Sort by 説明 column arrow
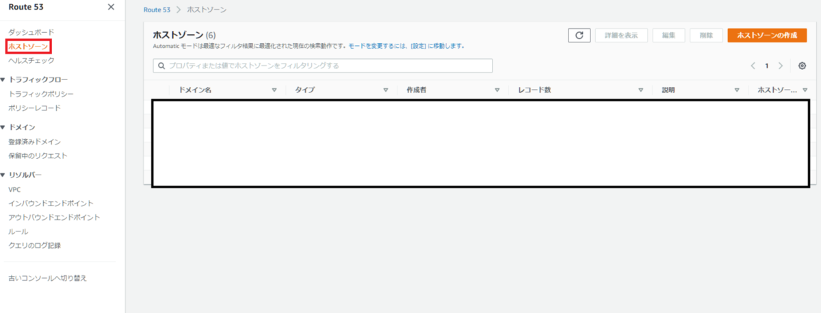Screen dimensions: 821x313 click(737, 90)
